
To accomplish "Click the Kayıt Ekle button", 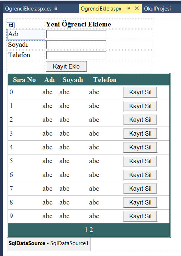I will coord(66,66).
